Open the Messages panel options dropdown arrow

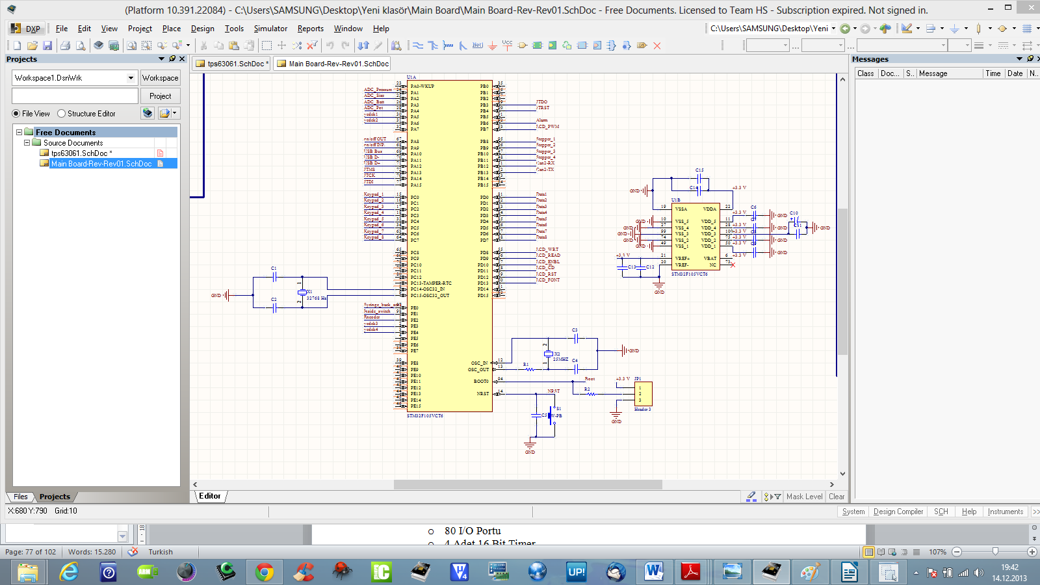1019,58
